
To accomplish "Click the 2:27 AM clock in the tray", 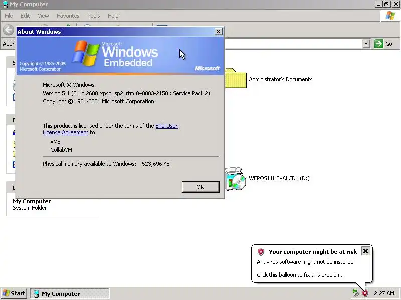I will [x=384, y=293].
